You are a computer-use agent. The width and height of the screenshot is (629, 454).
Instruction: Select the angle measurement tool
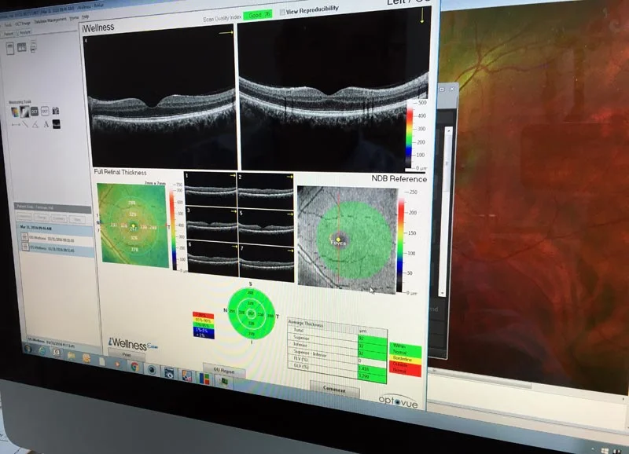click(x=35, y=125)
